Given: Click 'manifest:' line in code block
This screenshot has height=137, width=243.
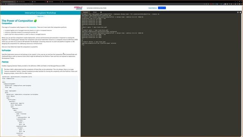Looking at the screenshot, I should pos(13,102).
